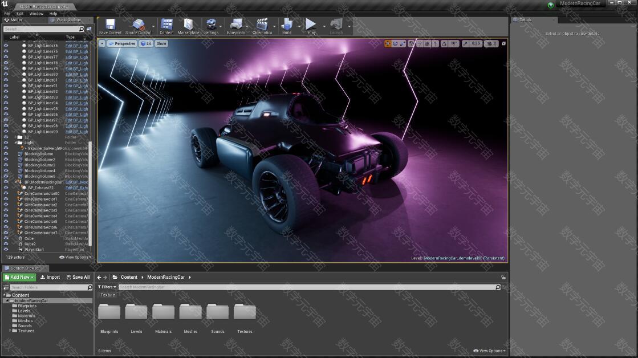Open the Marketplace from the toolbar
Viewport: 638px width, 358px height.
pos(188,26)
